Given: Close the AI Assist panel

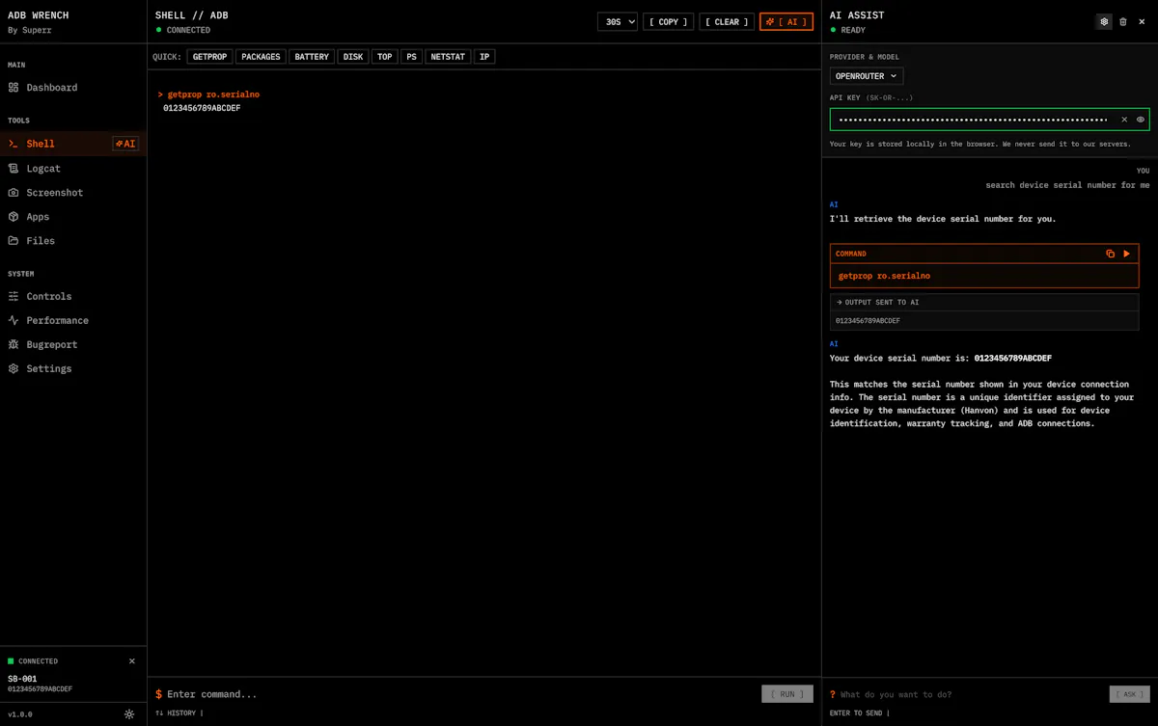Looking at the screenshot, I should coord(1142,21).
